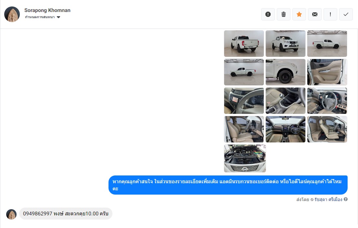Screen dimensions: 358x228
Task: Click sender name รัชสุดา ศรีเมือง
Action: [328, 199]
